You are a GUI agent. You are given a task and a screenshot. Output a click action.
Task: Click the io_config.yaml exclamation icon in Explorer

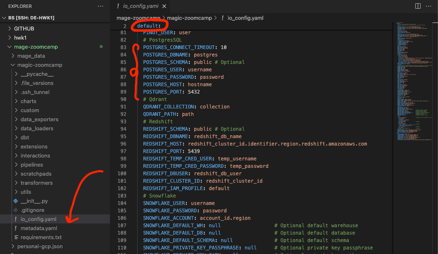pos(16,219)
